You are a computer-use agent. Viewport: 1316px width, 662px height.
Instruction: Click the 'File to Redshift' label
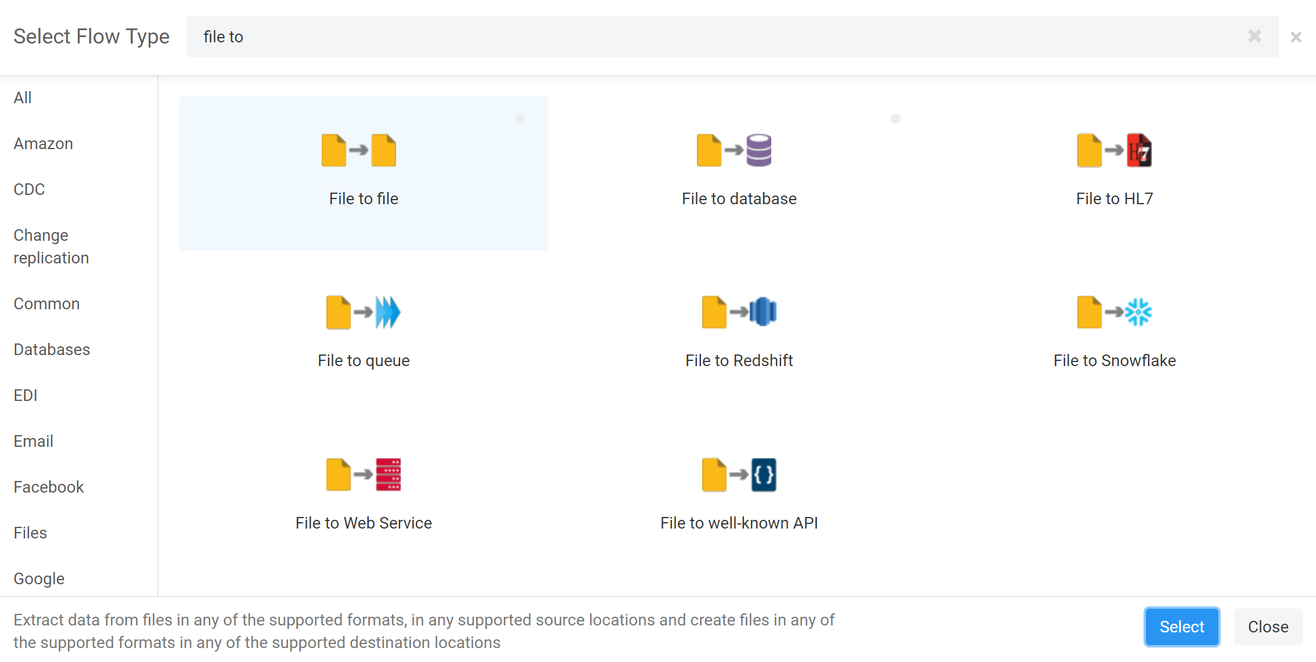(739, 360)
